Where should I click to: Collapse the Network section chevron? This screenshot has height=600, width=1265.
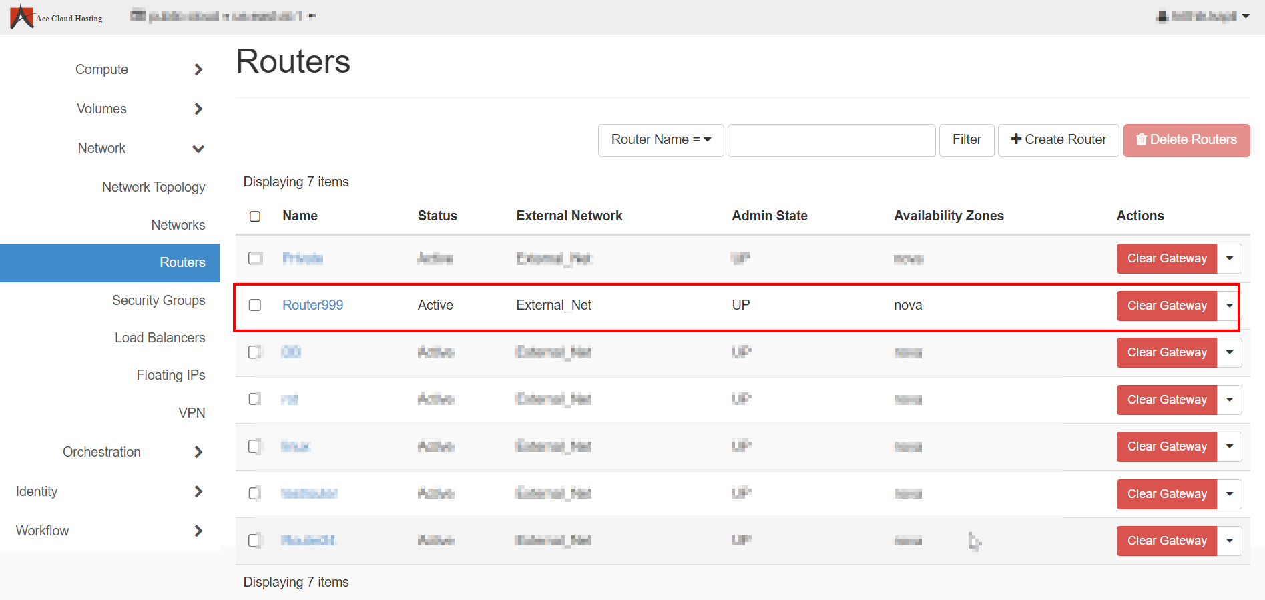[x=198, y=149]
